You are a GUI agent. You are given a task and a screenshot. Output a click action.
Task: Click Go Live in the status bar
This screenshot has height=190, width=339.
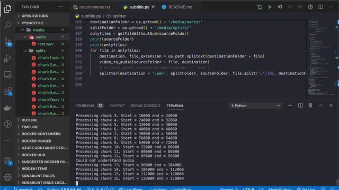click(x=306, y=189)
